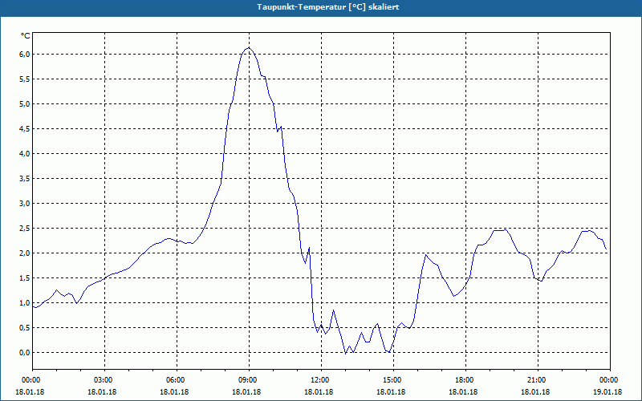Select the '18.01.18' date under 09:00

(246, 392)
